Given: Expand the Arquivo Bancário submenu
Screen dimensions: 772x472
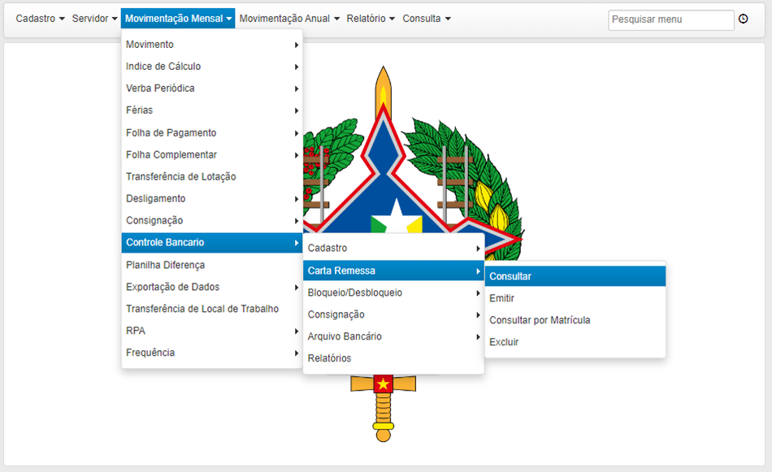Looking at the screenshot, I should tap(393, 336).
